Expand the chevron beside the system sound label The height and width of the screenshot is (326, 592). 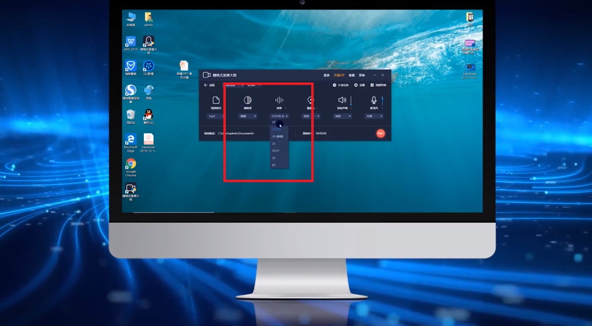click(x=350, y=108)
